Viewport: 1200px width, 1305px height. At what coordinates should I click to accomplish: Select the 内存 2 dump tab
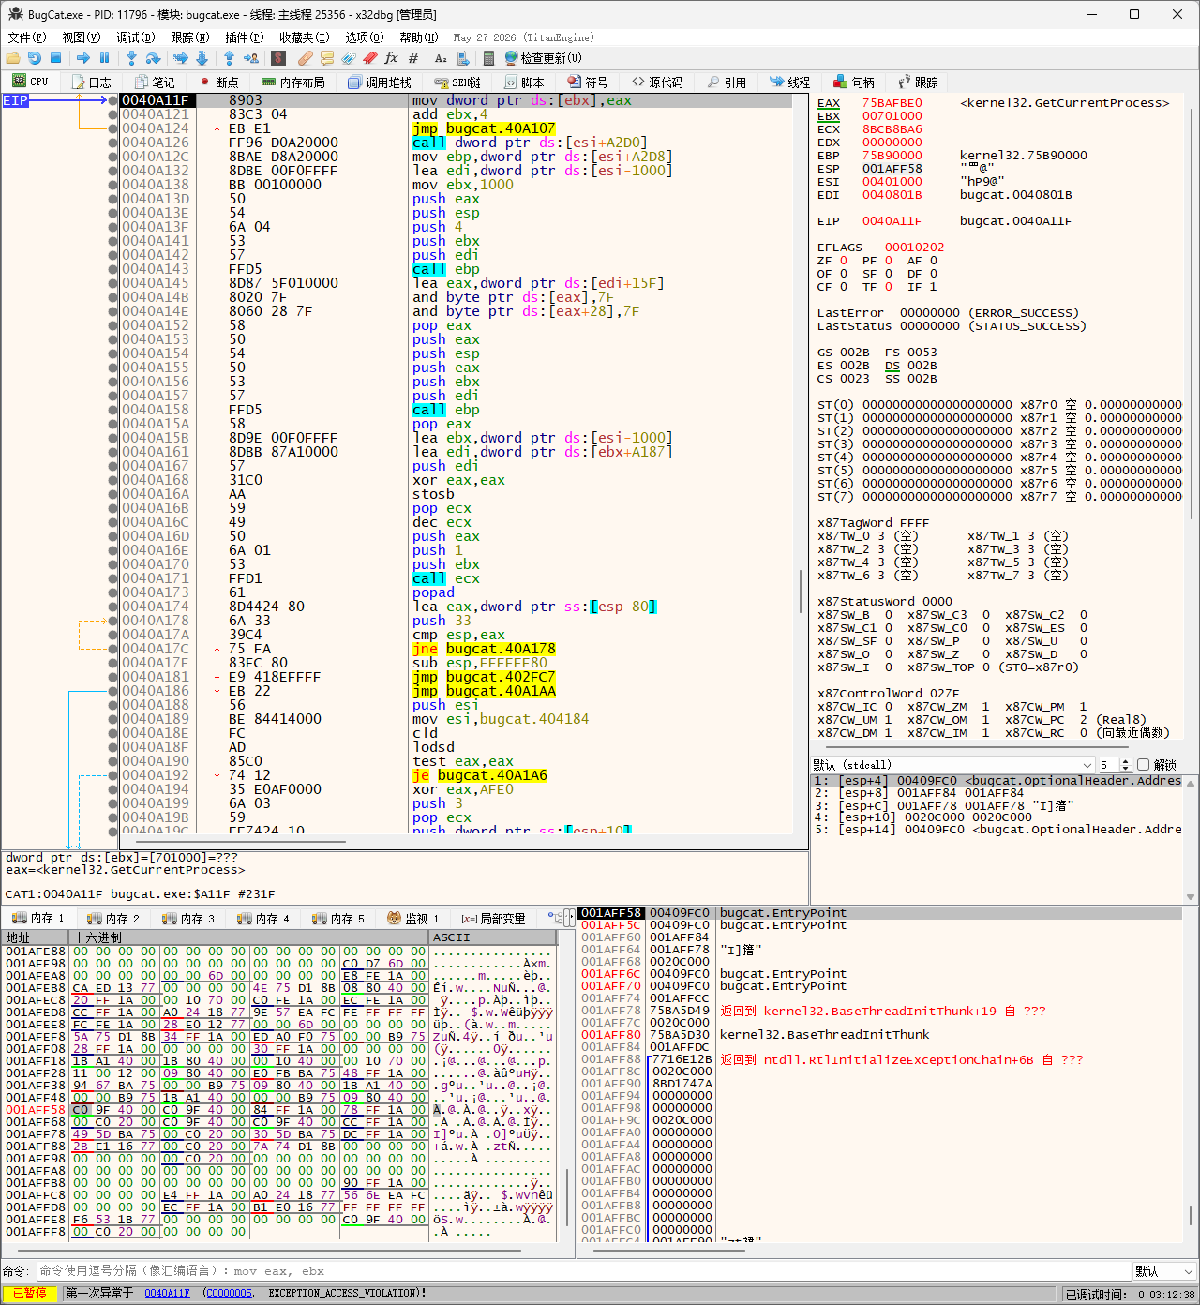click(113, 919)
